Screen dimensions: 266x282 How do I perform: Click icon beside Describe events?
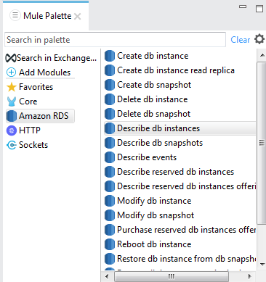110,157
